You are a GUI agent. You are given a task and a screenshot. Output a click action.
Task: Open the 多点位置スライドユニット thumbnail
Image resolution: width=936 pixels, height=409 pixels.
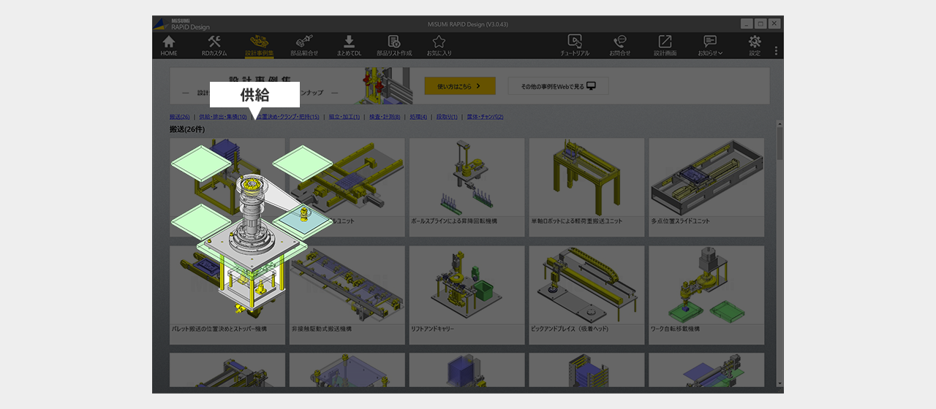(x=706, y=187)
